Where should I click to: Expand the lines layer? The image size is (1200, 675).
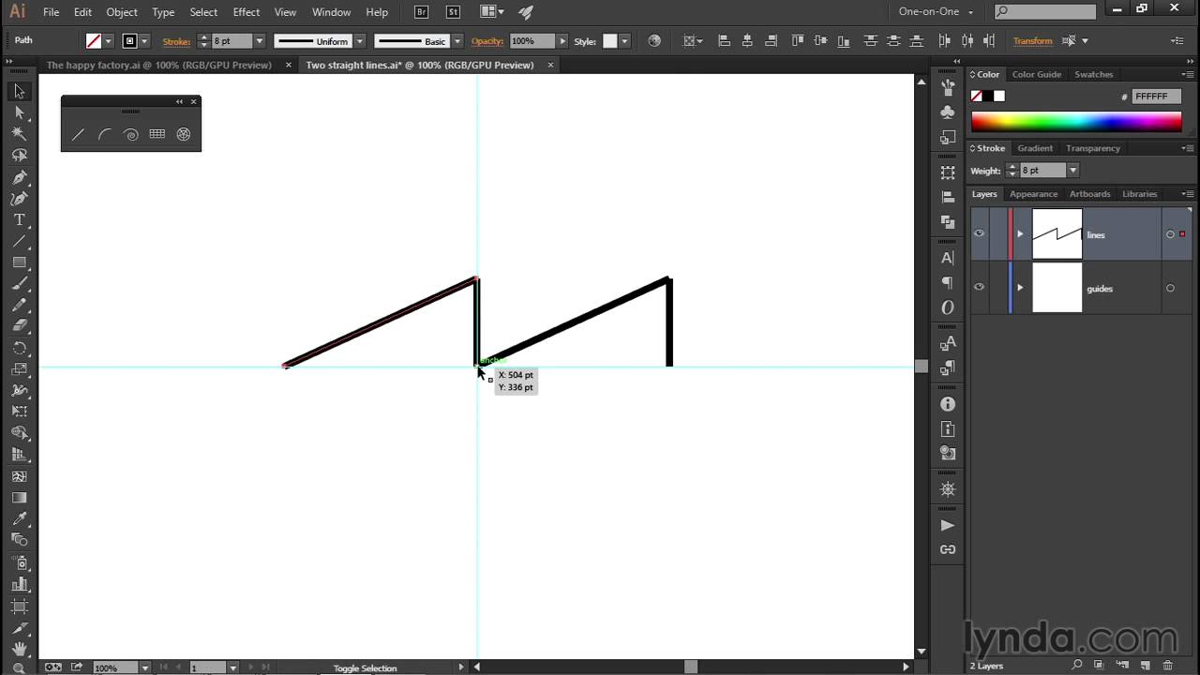pyautogui.click(x=1020, y=234)
